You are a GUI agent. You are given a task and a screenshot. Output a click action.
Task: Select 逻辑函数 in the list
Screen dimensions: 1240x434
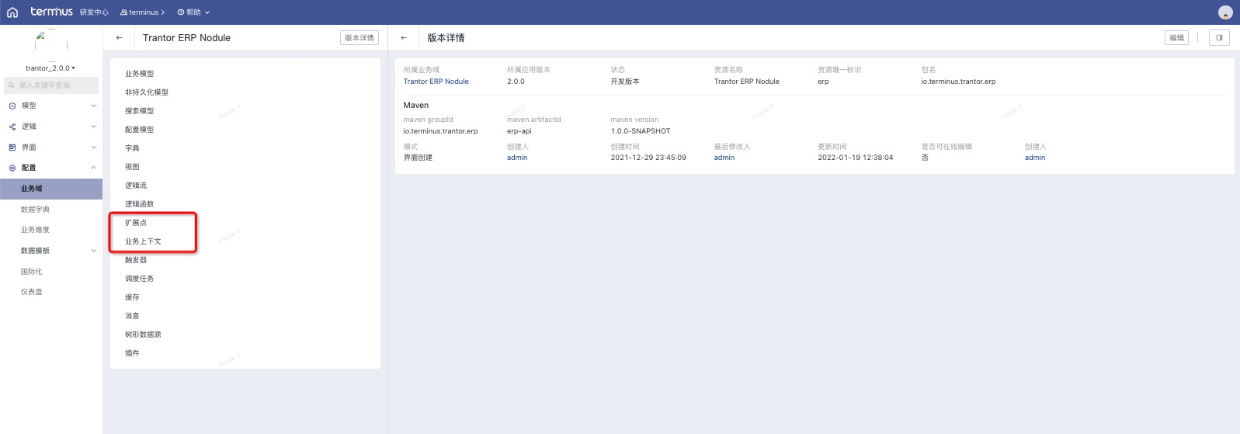[x=140, y=204]
